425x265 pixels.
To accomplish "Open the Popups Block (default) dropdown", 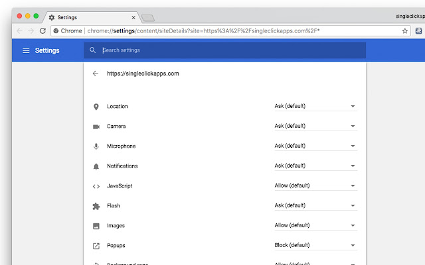I will (x=316, y=245).
